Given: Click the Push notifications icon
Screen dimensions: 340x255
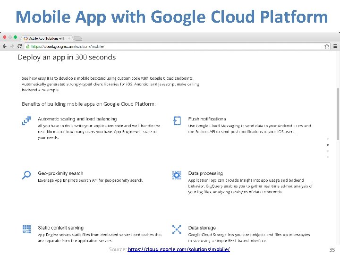Looking at the screenshot, I should (177, 120).
